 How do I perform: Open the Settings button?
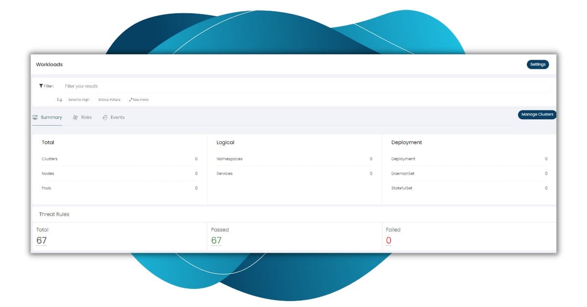(x=538, y=65)
